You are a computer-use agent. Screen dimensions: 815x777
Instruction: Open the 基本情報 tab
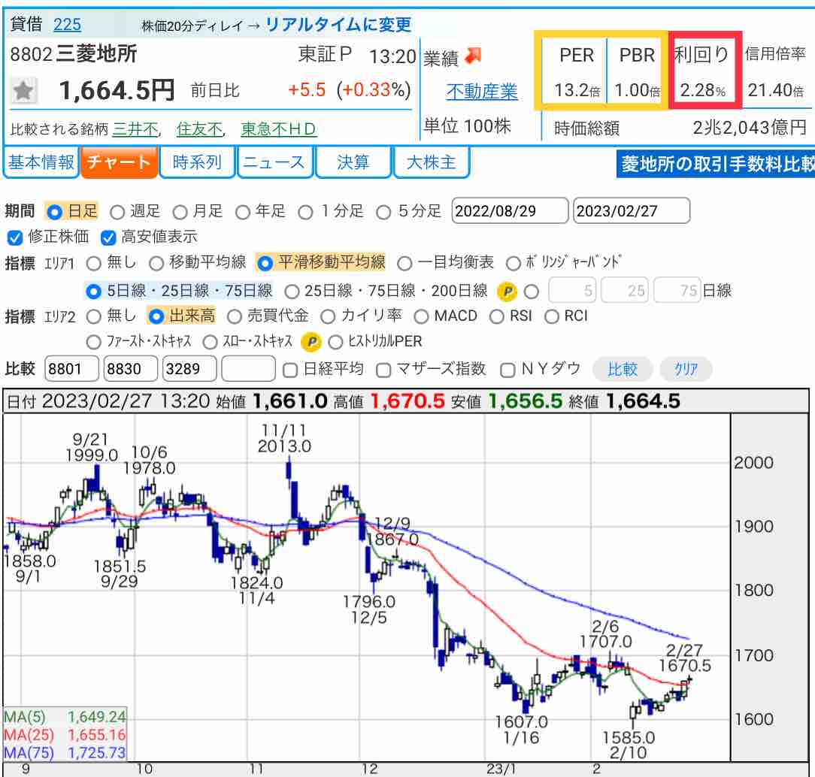point(41,162)
